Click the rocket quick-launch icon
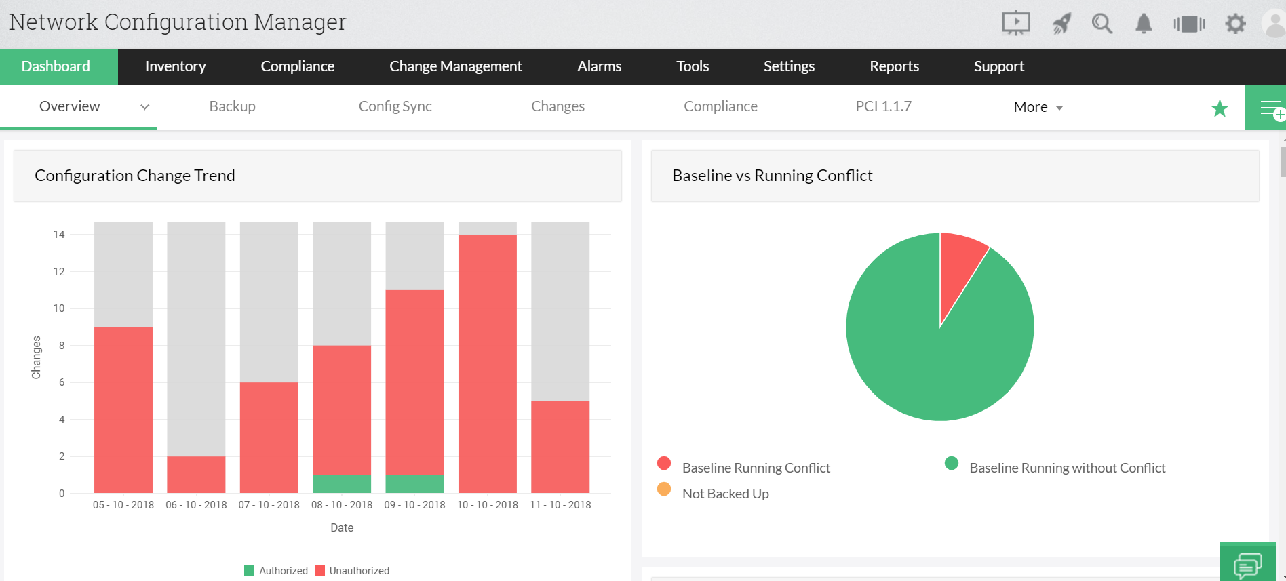 tap(1061, 24)
